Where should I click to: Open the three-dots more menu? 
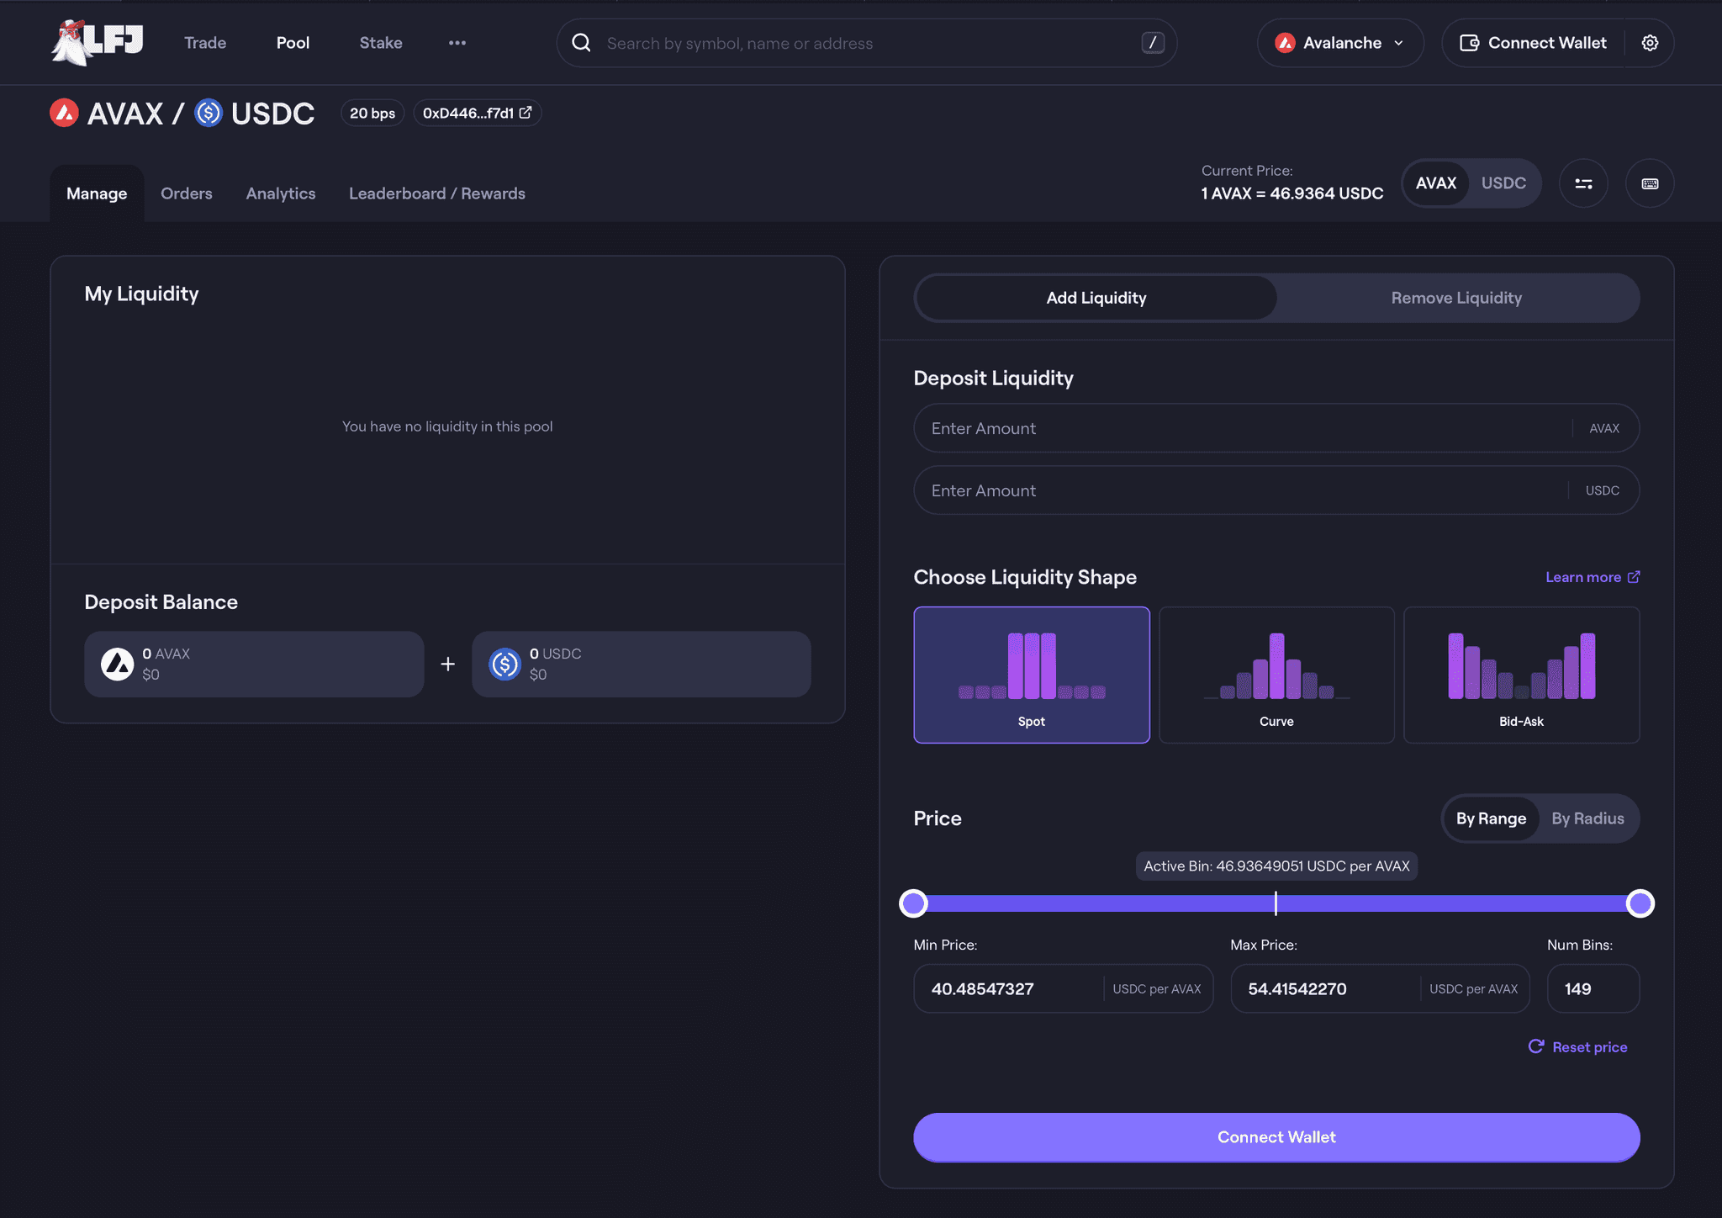(x=457, y=43)
